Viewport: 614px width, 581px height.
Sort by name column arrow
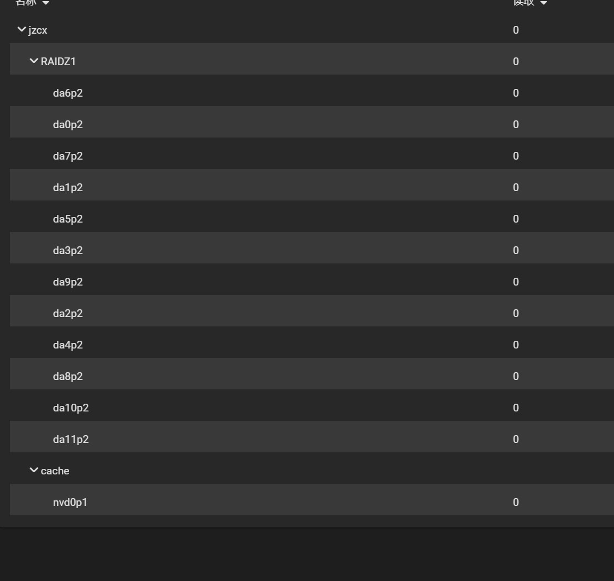46,3
